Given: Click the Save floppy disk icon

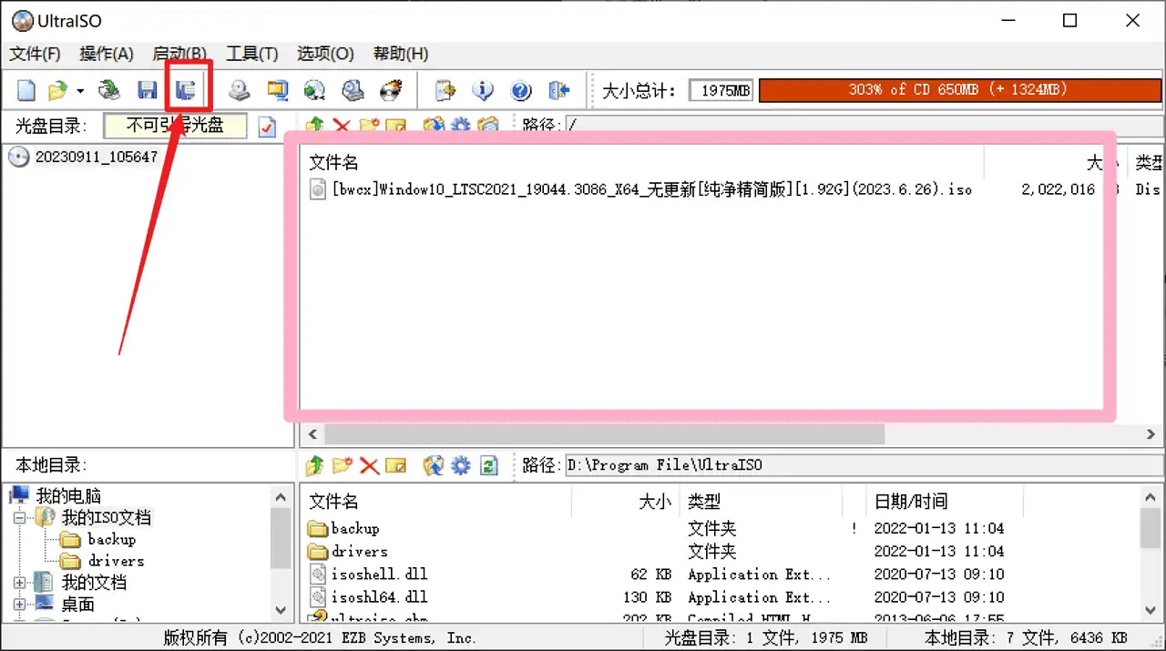Looking at the screenshot, I should [x=147, y=90].
